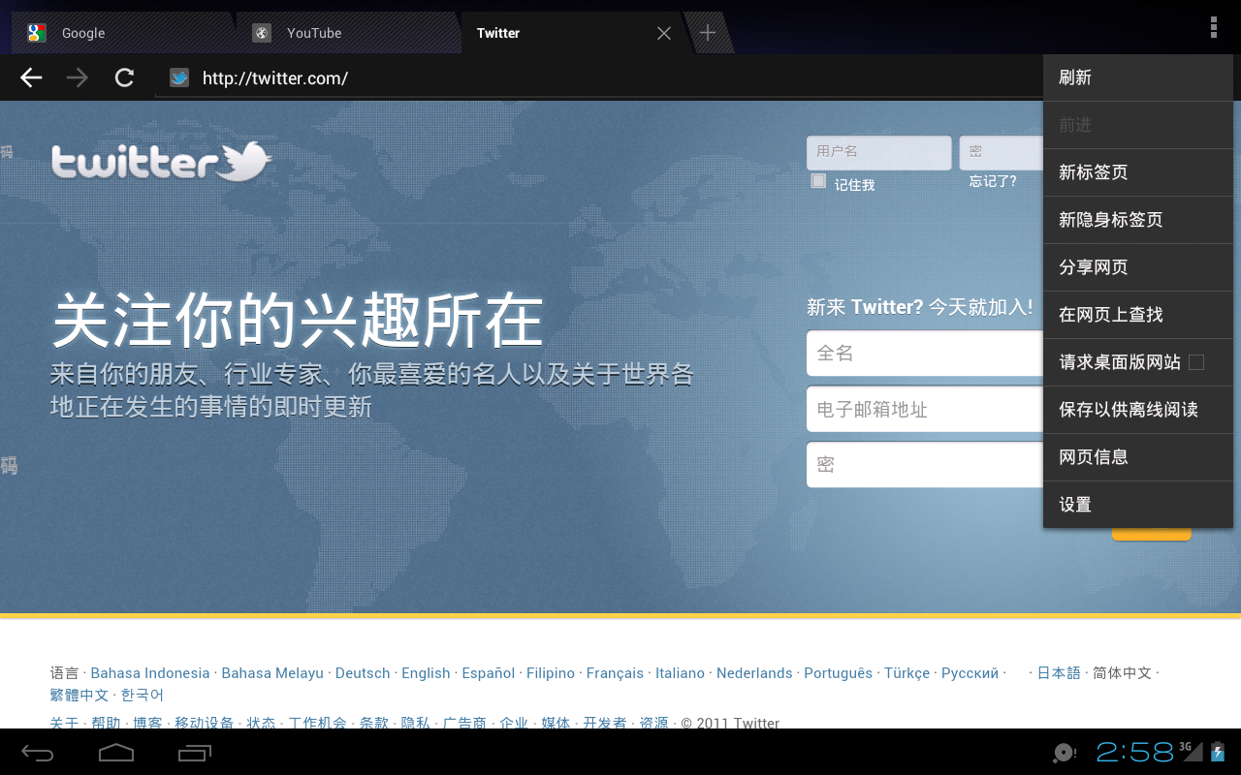Select Bahasa Indonesia language link
This screenshot has height=775, width=1241.
(x=150, y=673)
